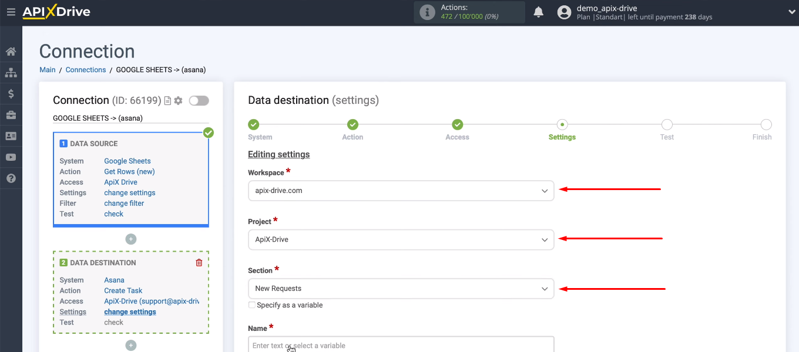Screen dimensions: 799x352
Task: Open the Workspace dropdown
Action: pos(401,191)
